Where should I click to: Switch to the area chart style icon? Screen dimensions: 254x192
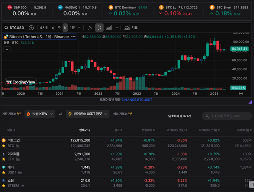tap(109, 28)
